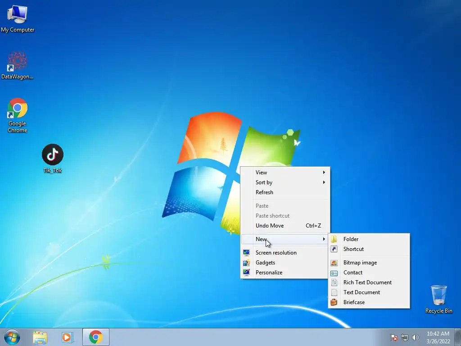Click the New submenu arrow
461x346 pixels.
pyautogui.click(x=324, y=239)
